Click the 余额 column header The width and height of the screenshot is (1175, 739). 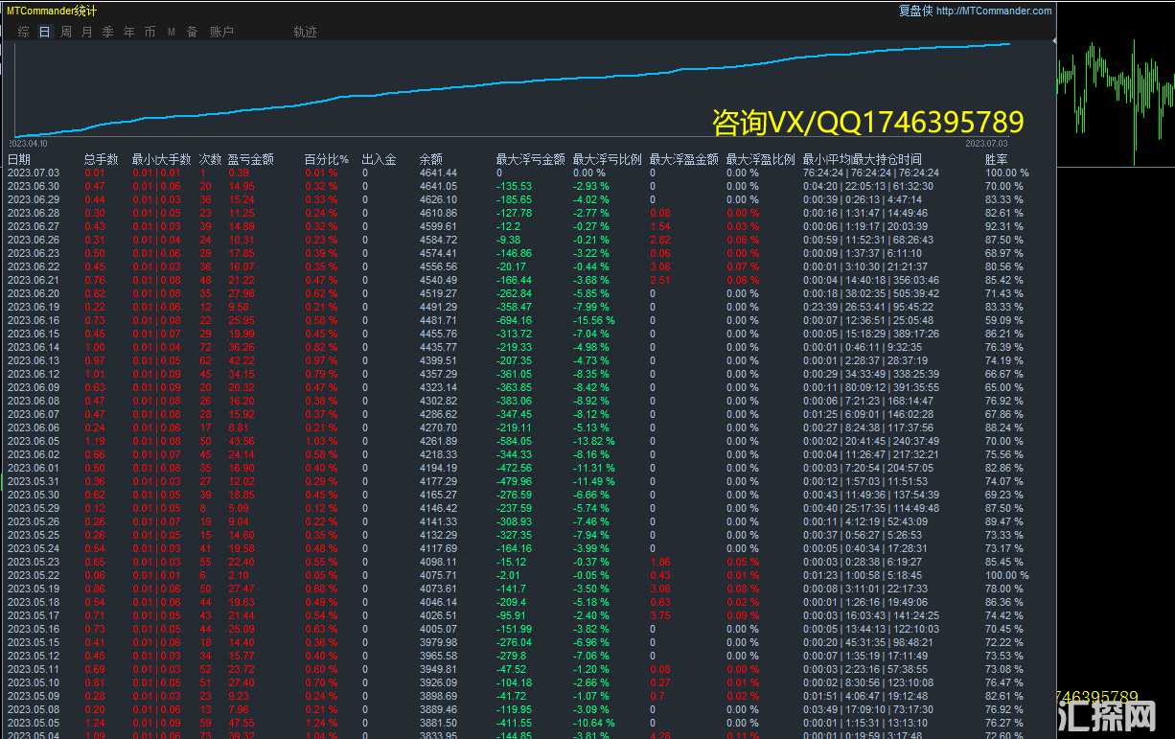coord(430,159)
